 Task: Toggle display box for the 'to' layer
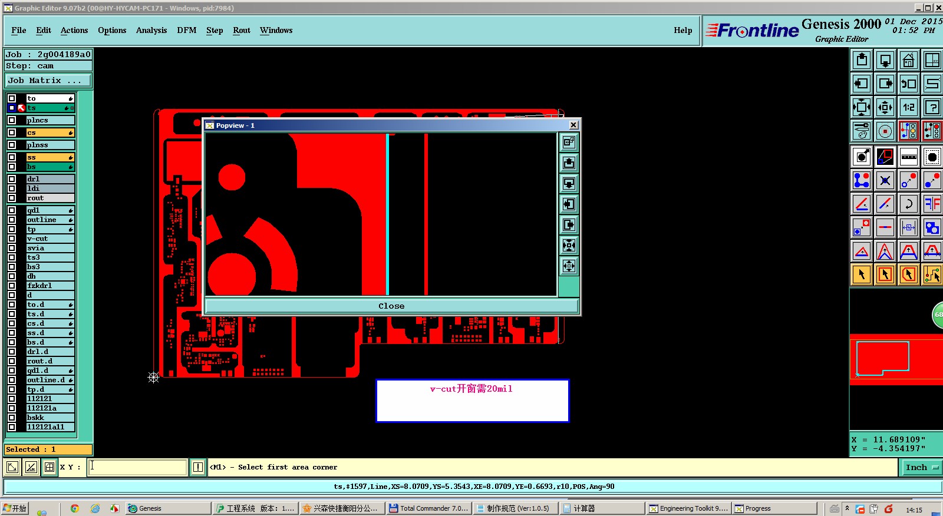tap(12, 98)
